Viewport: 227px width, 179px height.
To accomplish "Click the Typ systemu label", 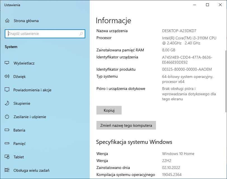I will click(x=107, y=76).
